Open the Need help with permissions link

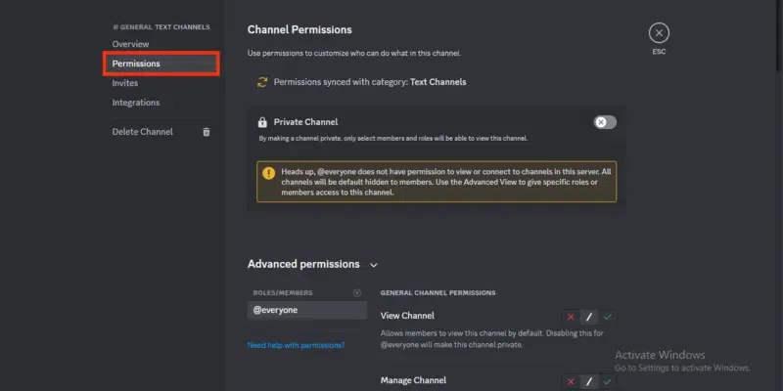tap(296, 345)
